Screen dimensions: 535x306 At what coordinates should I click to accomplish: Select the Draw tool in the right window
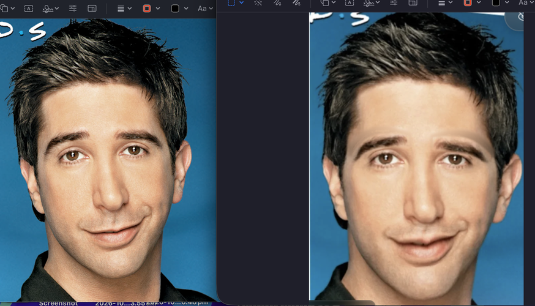coord(296,2)
